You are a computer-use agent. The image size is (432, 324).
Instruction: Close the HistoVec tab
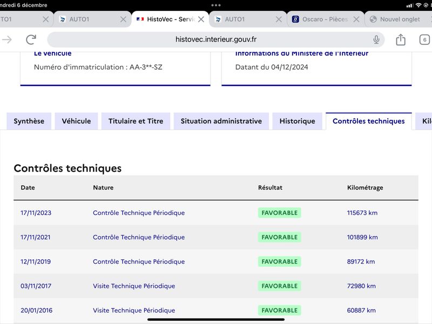point(201,19)
